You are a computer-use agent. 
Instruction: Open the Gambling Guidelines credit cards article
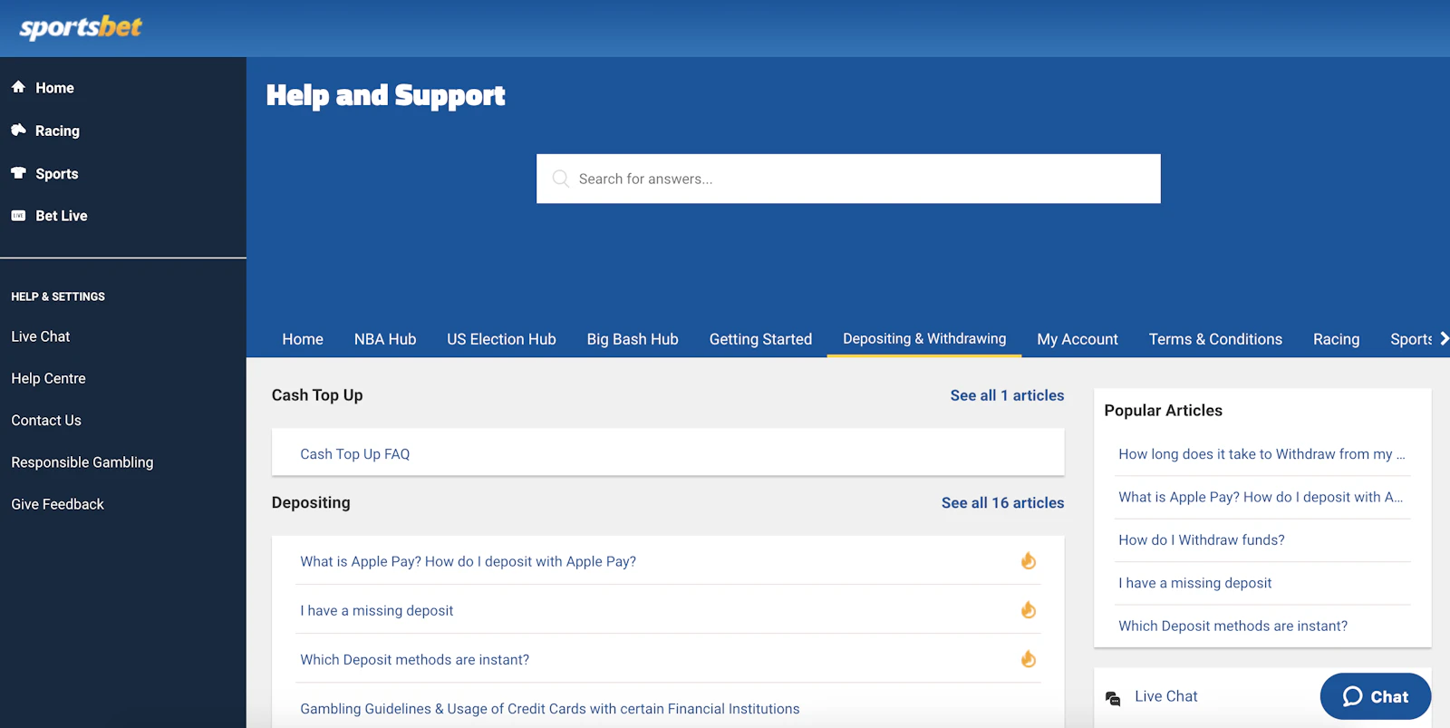coord(550,709)
